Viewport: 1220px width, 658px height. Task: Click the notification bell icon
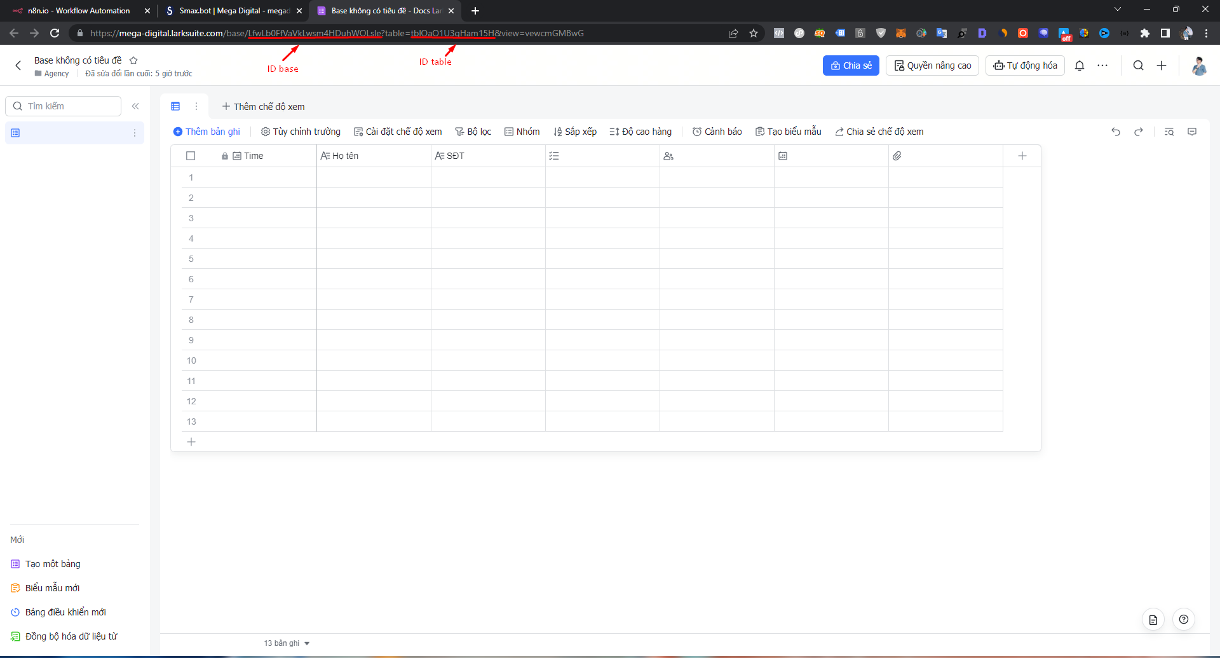click(x=1079, y=65)
